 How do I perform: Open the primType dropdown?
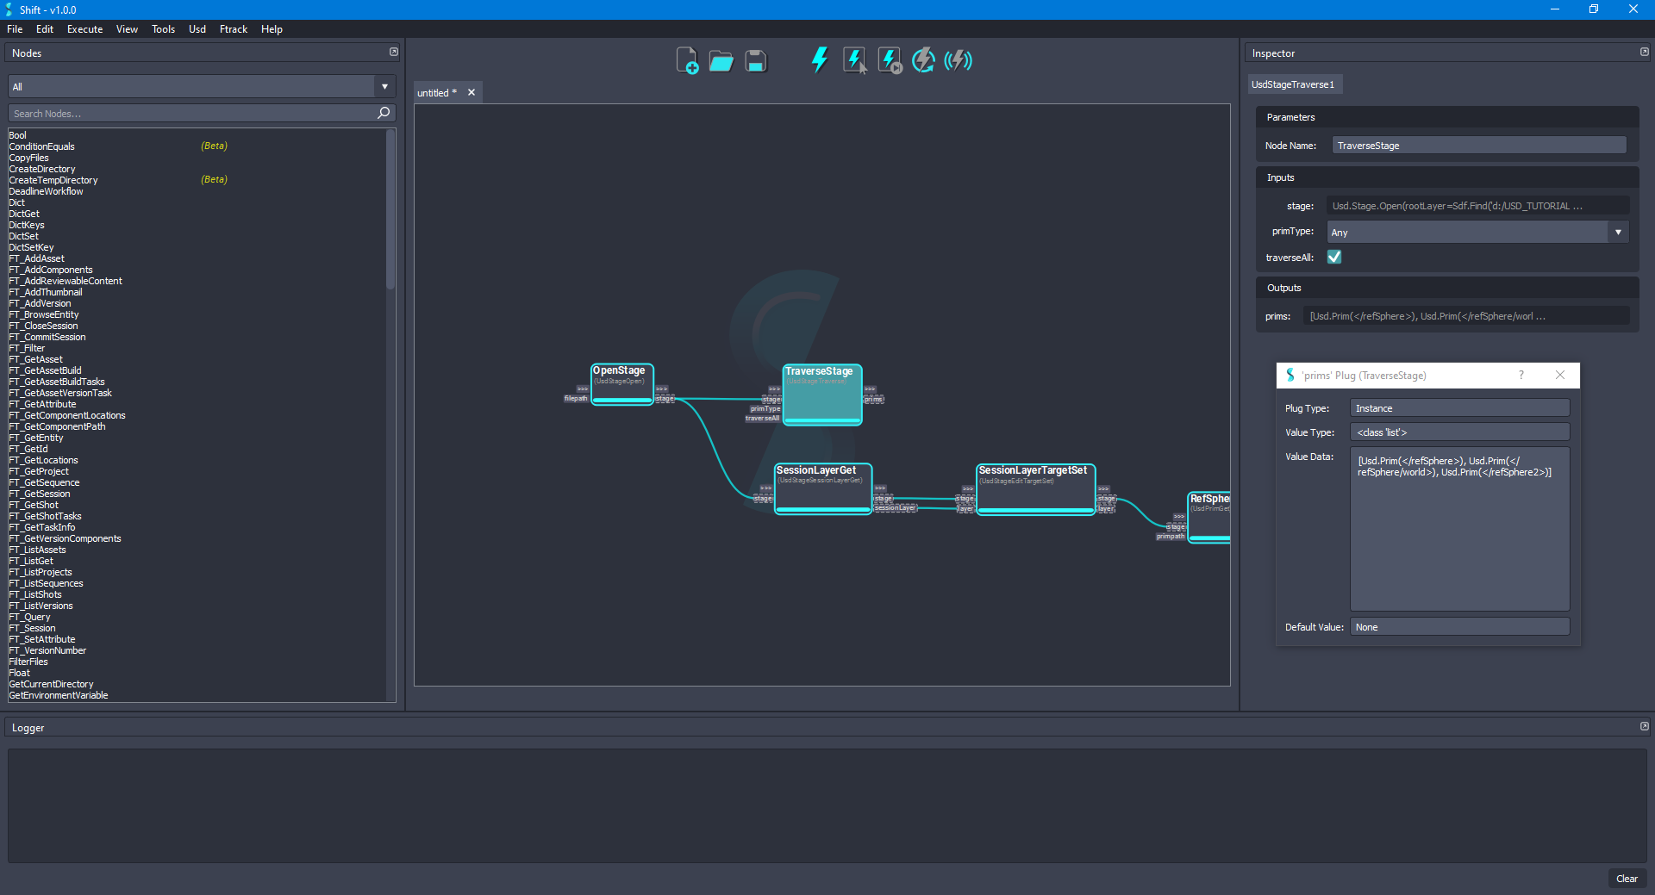click(1619, 231)
